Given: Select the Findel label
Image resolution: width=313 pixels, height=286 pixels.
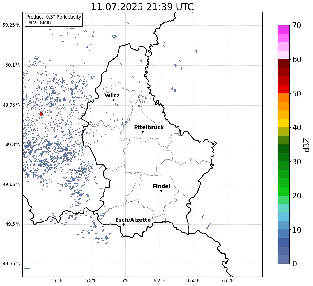Looking at the screenshot, I should [x=162, y=186].
